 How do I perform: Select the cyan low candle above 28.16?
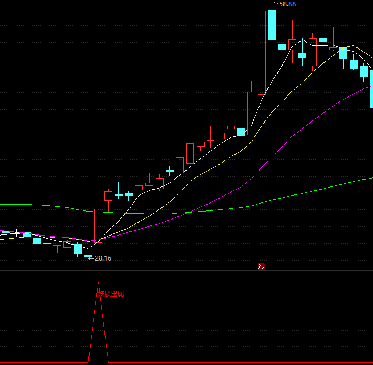[x=88, y=255]
